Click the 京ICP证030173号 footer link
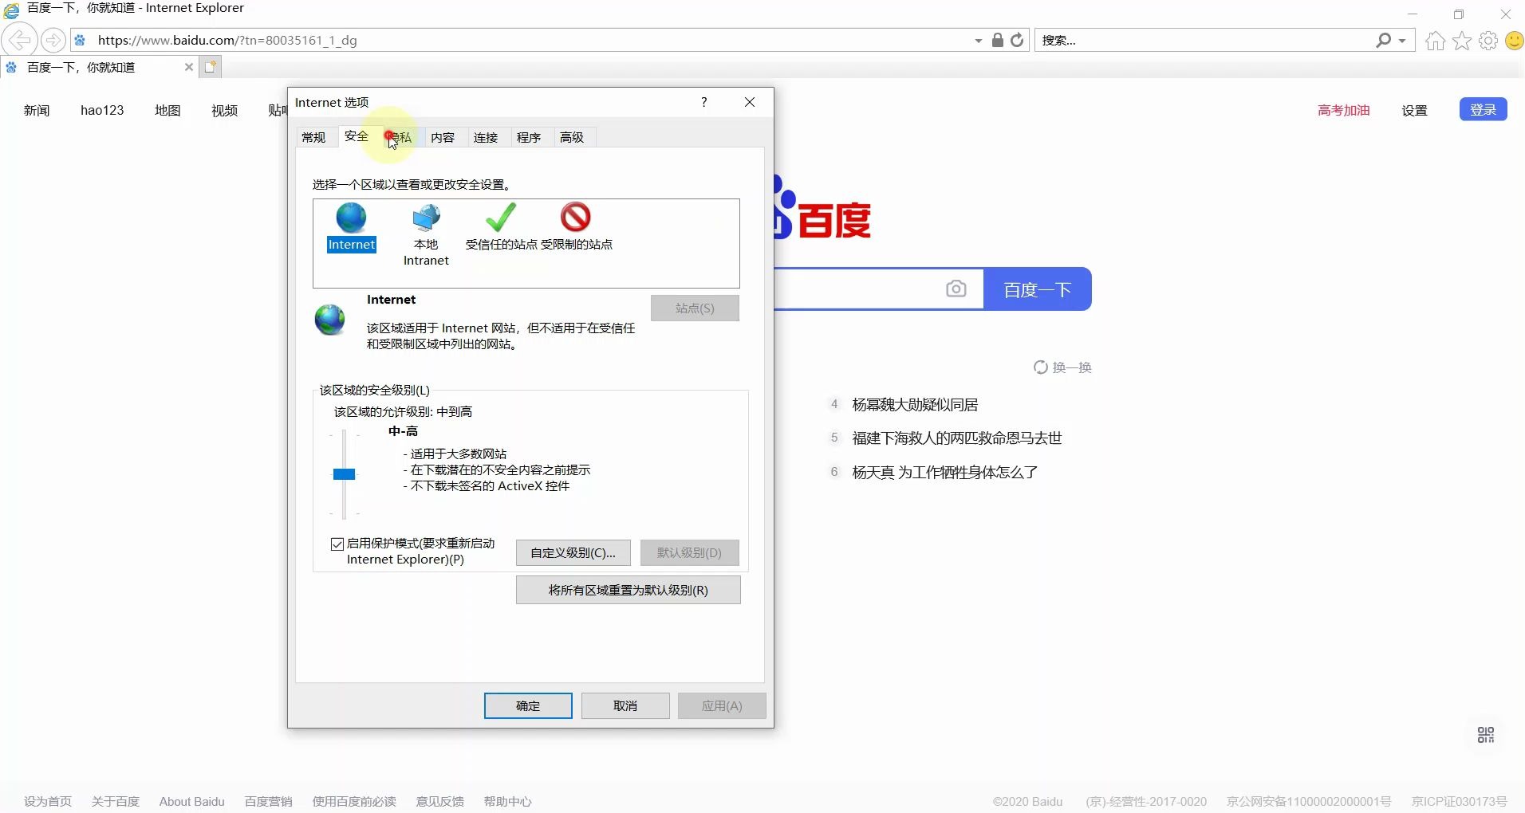This screenshot has height=813, width=1525. [1459, 801]
